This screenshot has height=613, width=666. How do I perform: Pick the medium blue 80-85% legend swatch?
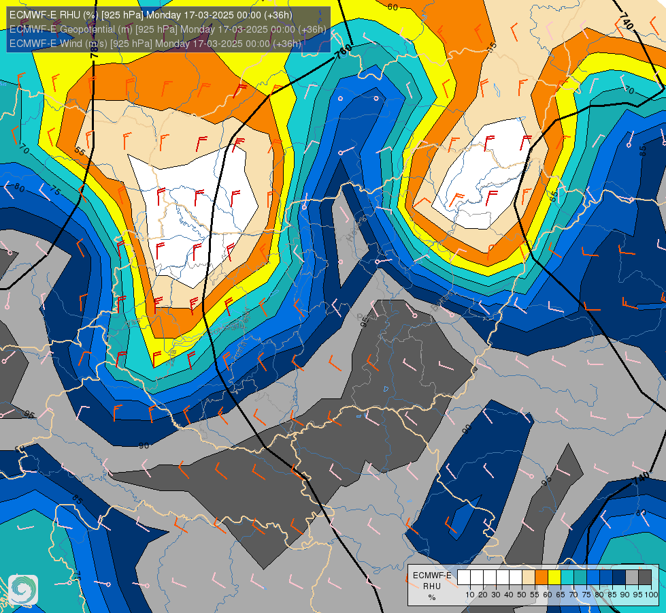606,578
